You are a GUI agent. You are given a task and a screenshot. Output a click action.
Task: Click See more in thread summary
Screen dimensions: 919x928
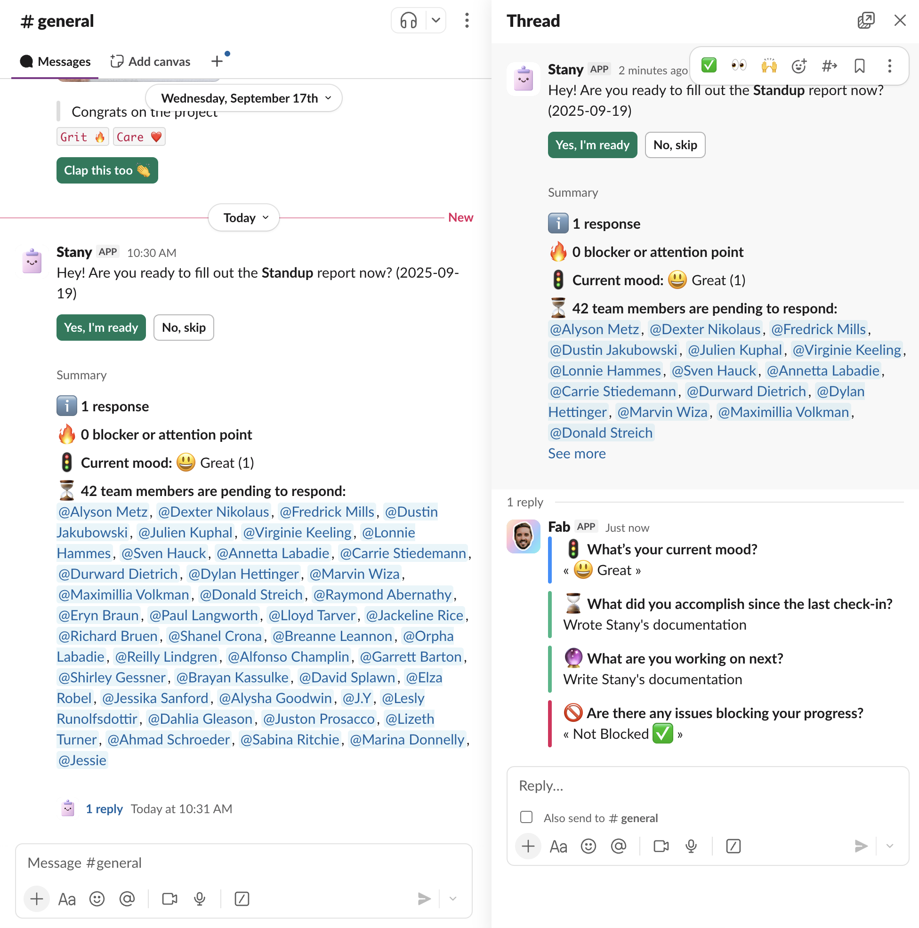pos(577,454)
